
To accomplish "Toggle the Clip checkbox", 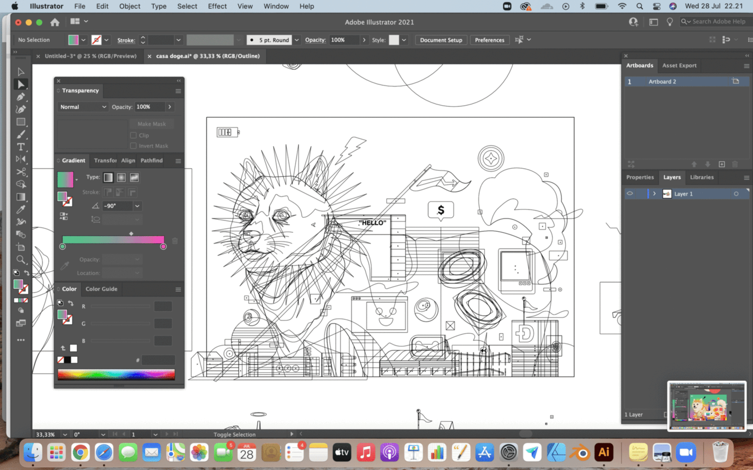I will 133,135.
